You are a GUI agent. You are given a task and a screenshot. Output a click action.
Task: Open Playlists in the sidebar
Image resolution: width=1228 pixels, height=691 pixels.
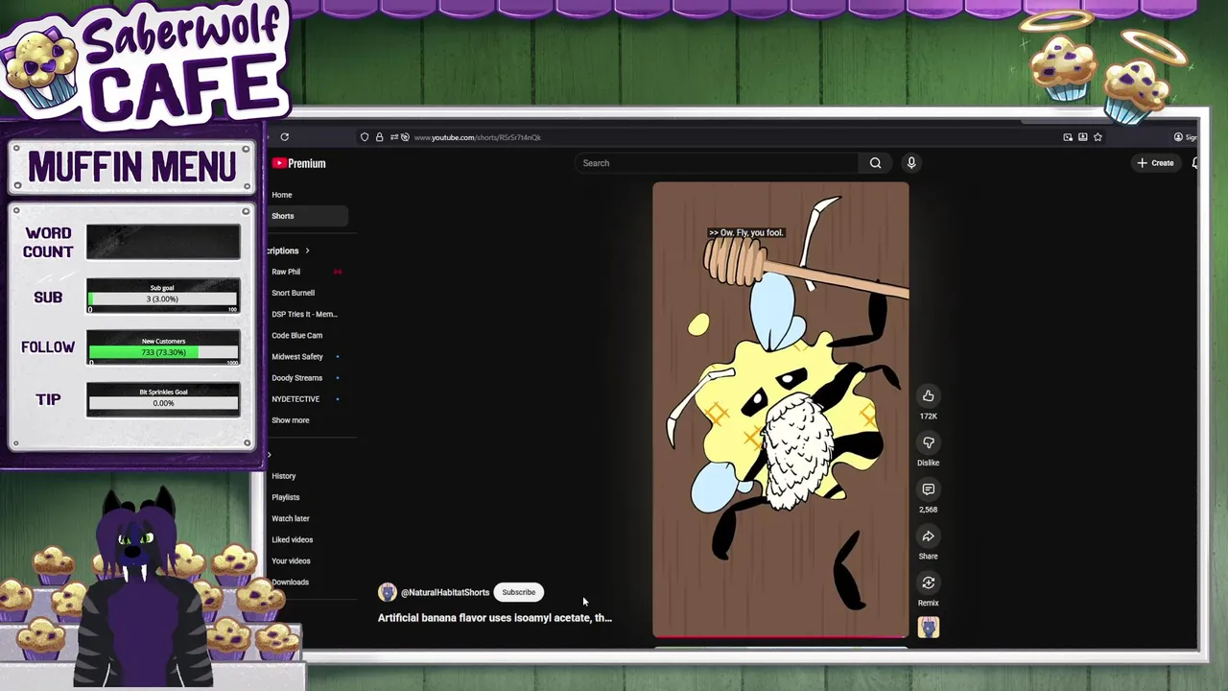tap(286, 497)
